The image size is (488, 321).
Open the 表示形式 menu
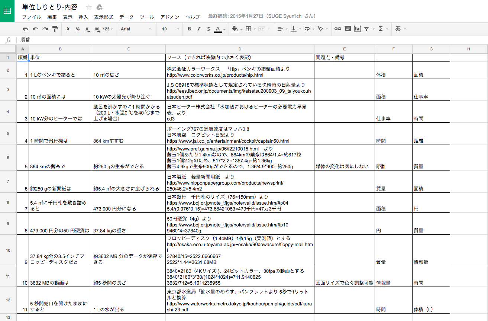coord(104,17)
